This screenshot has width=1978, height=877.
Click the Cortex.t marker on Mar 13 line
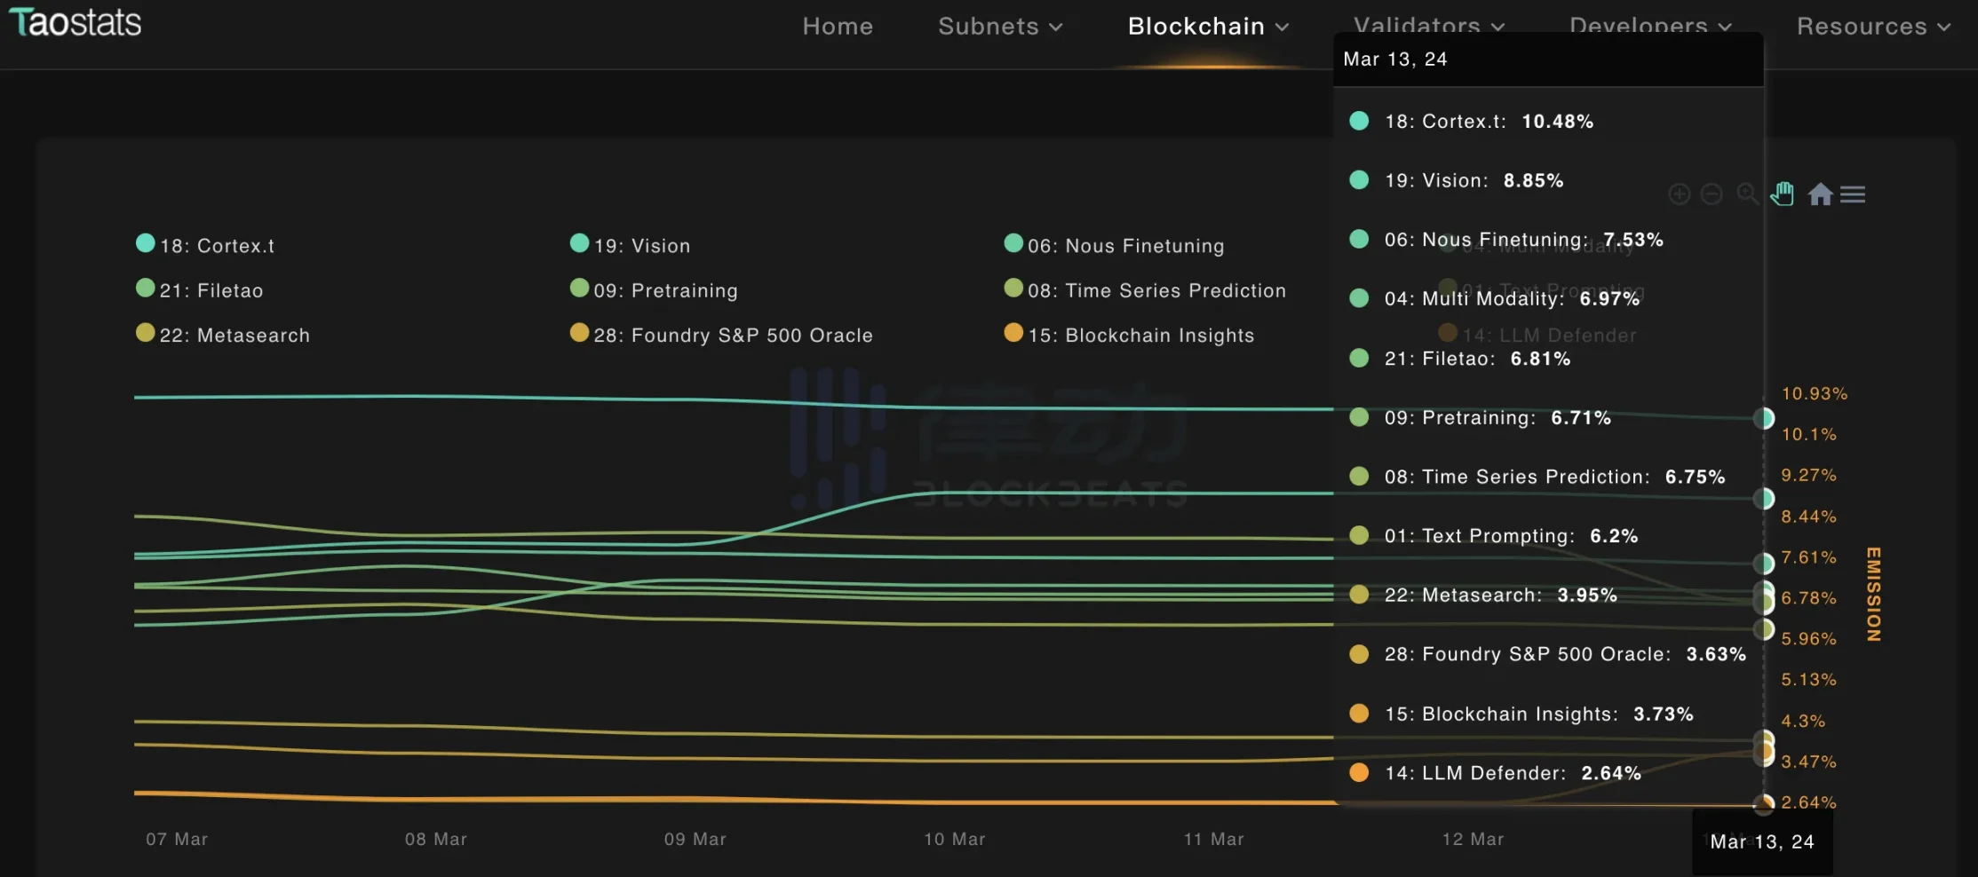(1764, 418)
